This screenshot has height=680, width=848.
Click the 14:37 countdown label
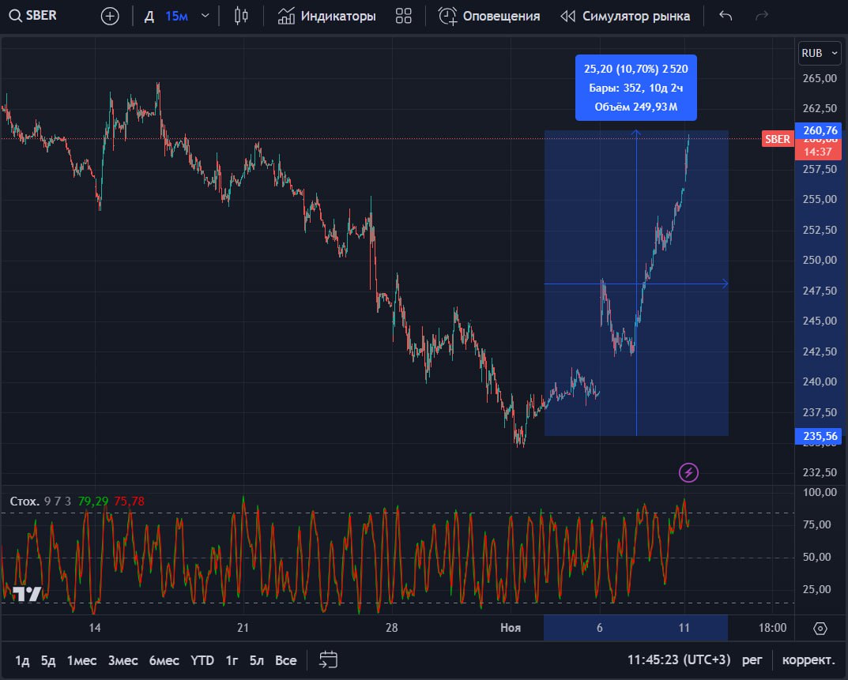(x=818, y=152)
